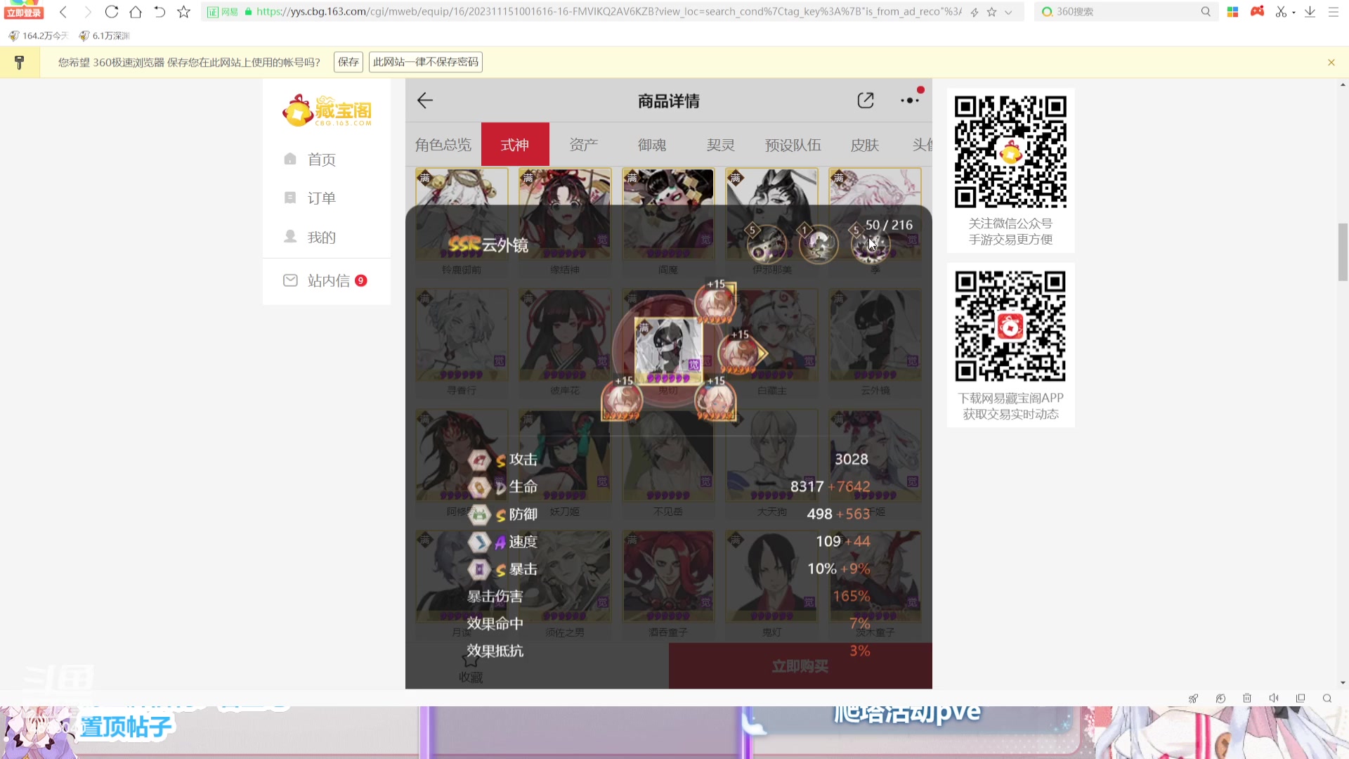Click the bottom-left +15 soul icon
Viewport: 1349px width, 759px height.
pyautogui.click(x=622, y=399)
